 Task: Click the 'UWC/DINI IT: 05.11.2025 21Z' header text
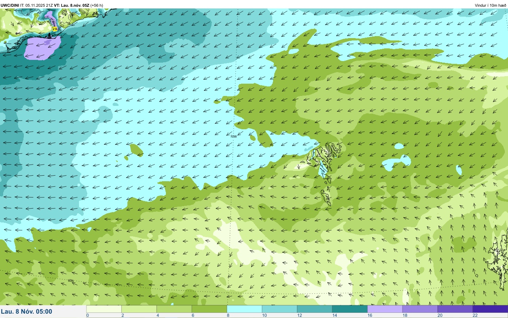(x=27, y=5)
